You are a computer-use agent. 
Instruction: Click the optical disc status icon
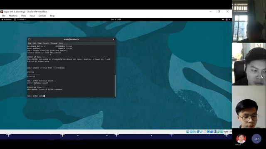click(x=191, y=132)
